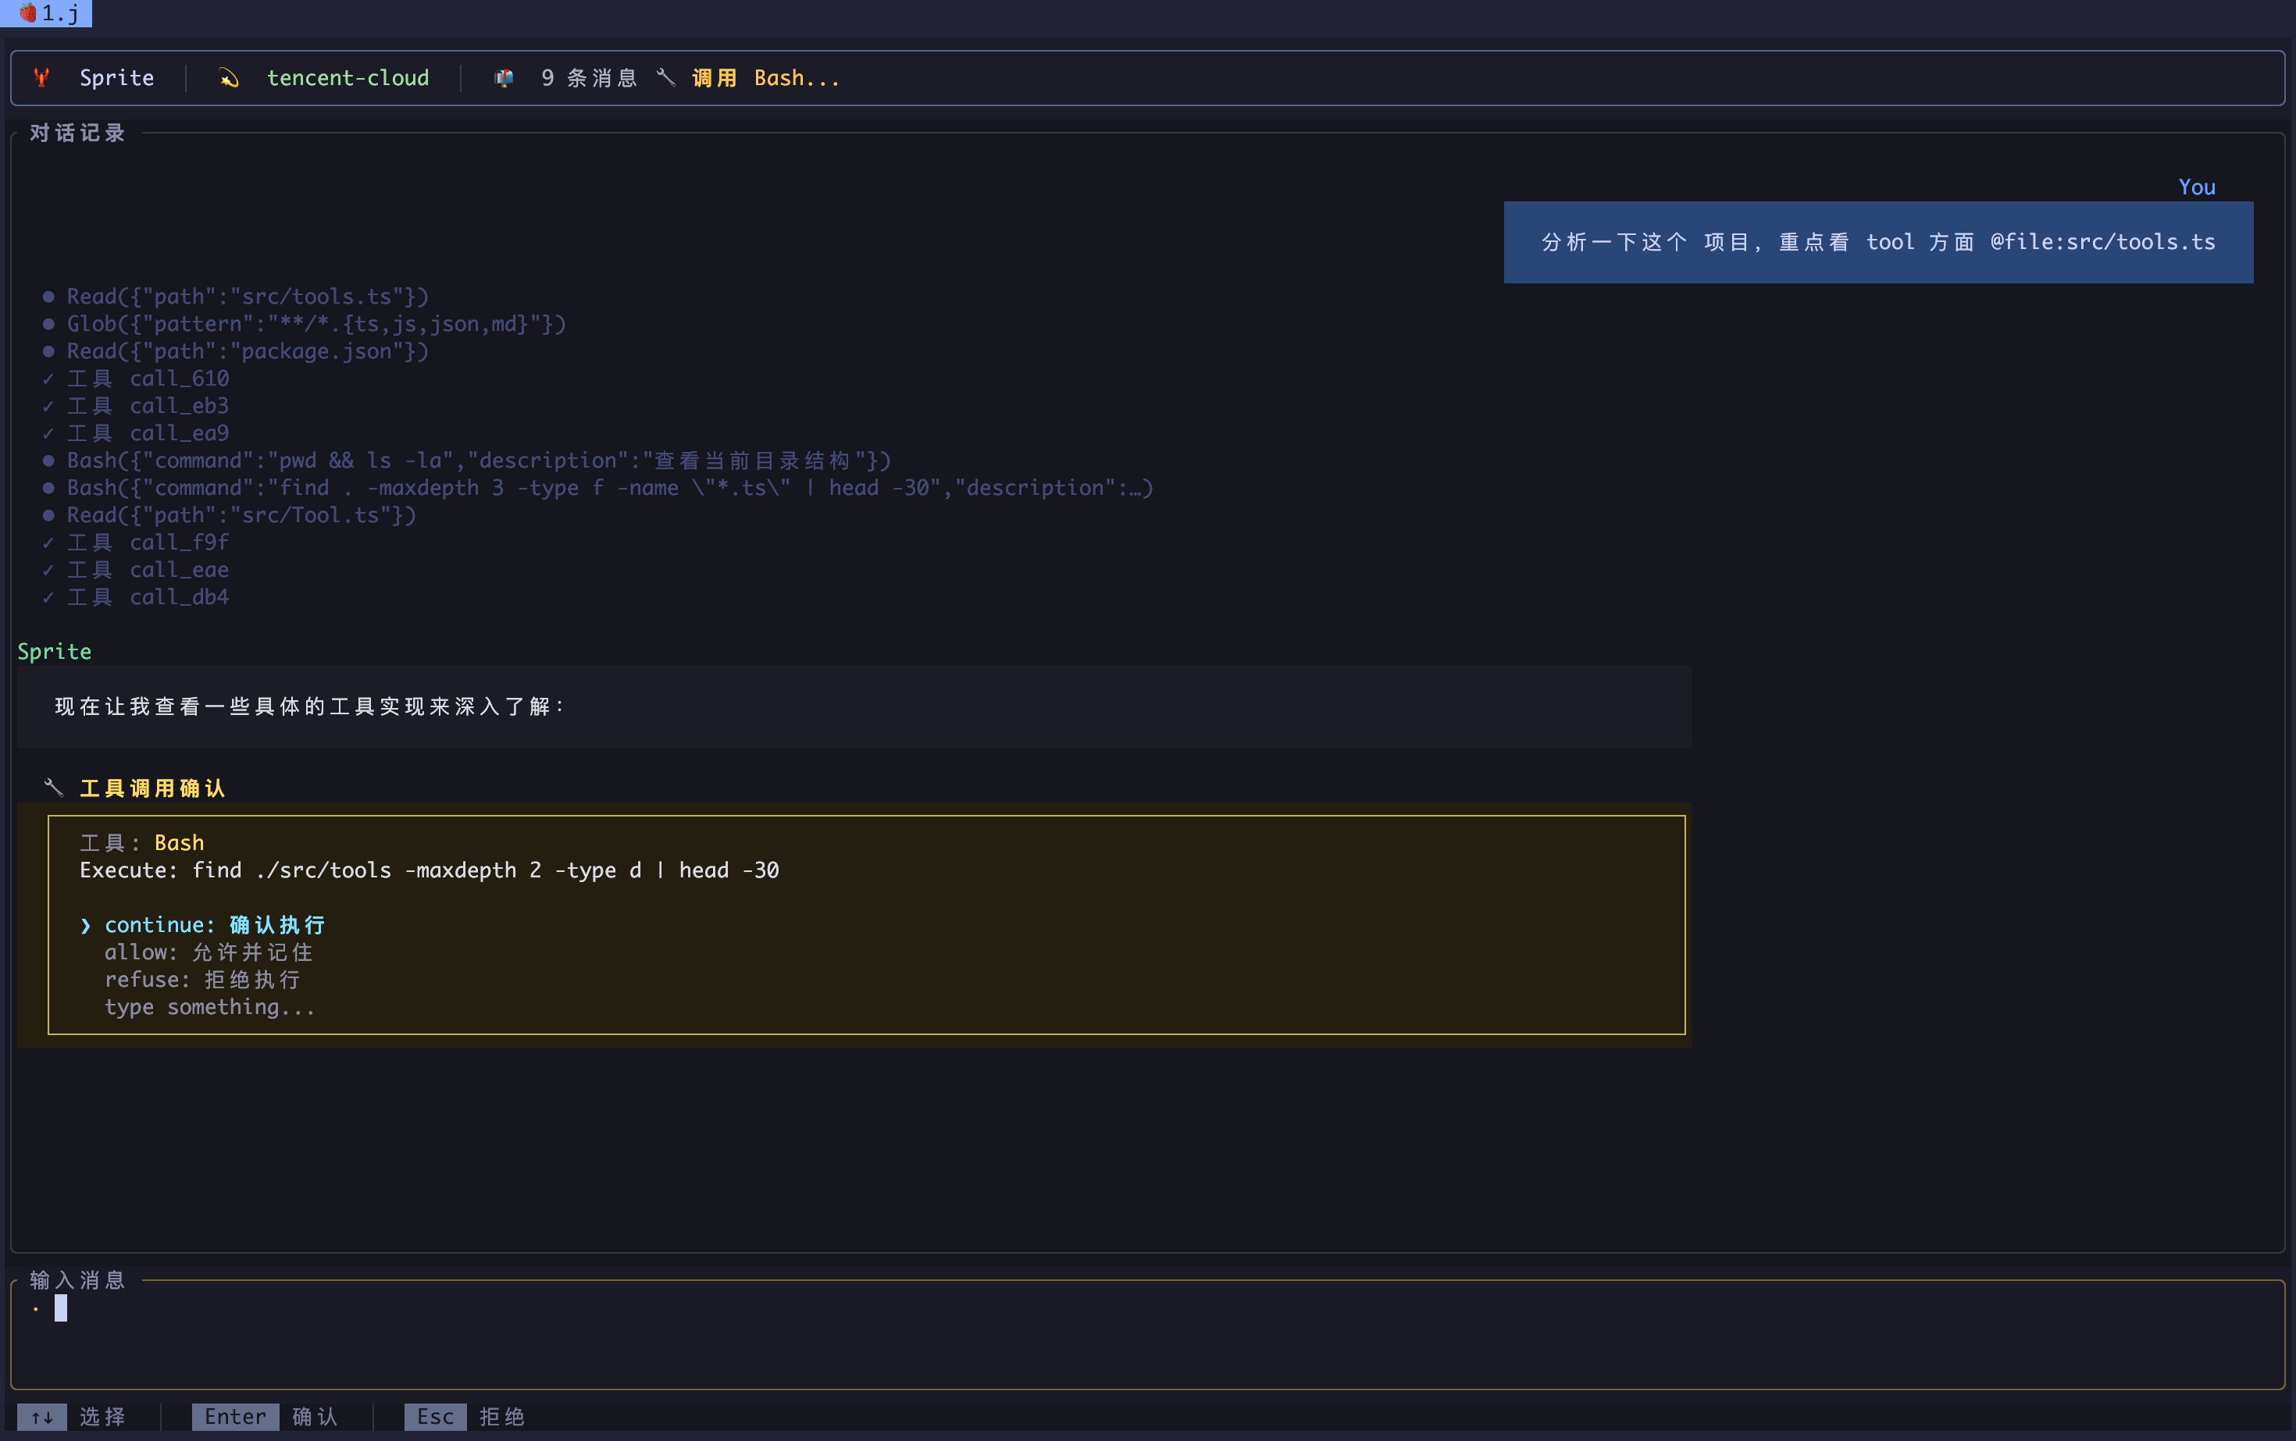Expand the Bash pwd && ls -la call
2296x1441 pixels.
pyautogui.click(x=478, y=461)
